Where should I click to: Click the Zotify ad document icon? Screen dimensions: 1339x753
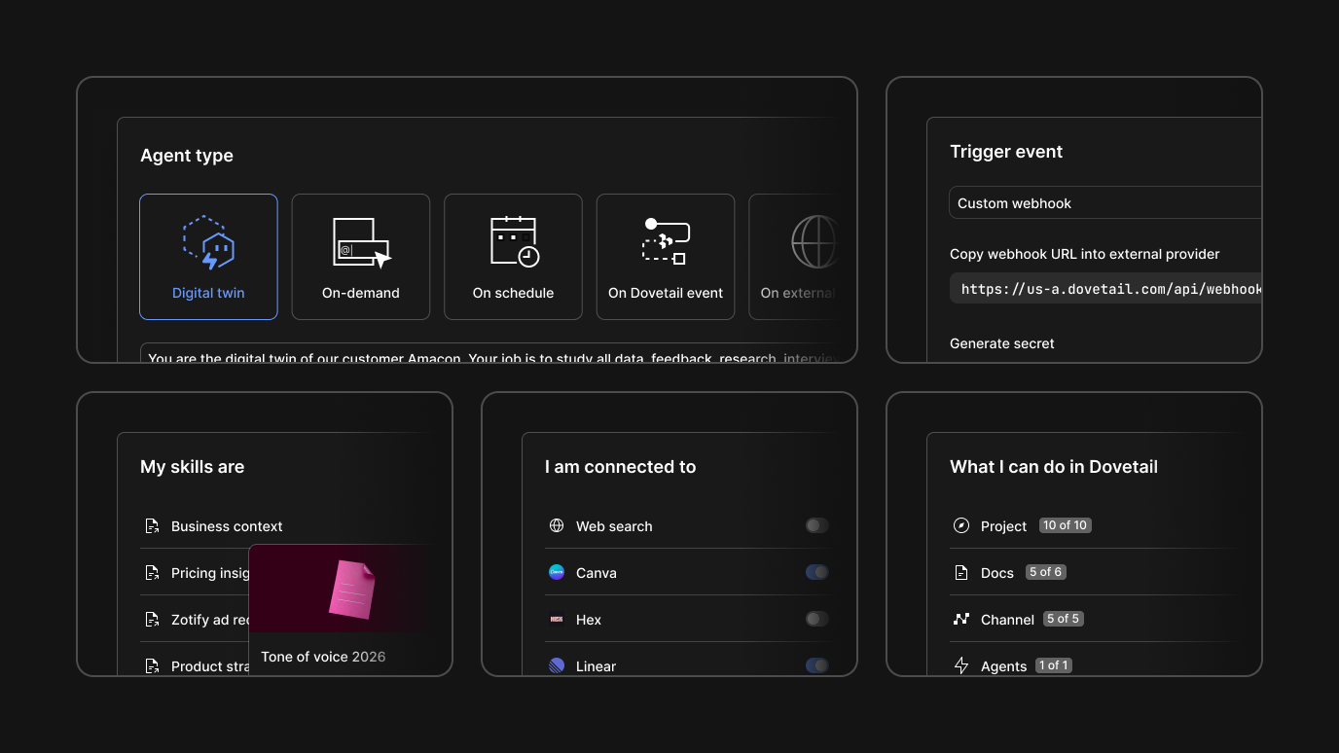(152, 620)
